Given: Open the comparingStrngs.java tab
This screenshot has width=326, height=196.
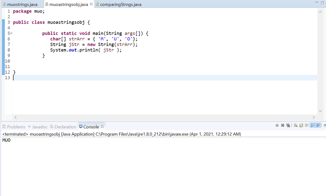Looking at the screenshot, I should click(119, 4).
